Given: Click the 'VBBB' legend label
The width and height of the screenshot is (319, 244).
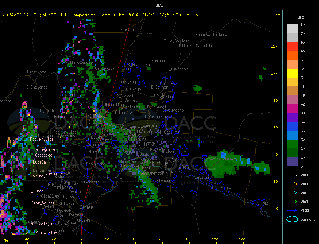Looking at the screenshot, I should (x=305, y=210).
